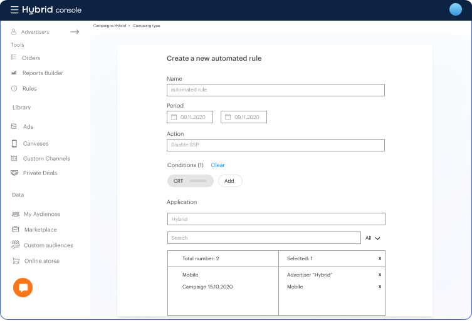Remove Mobile from selected list

click(380, 287)
